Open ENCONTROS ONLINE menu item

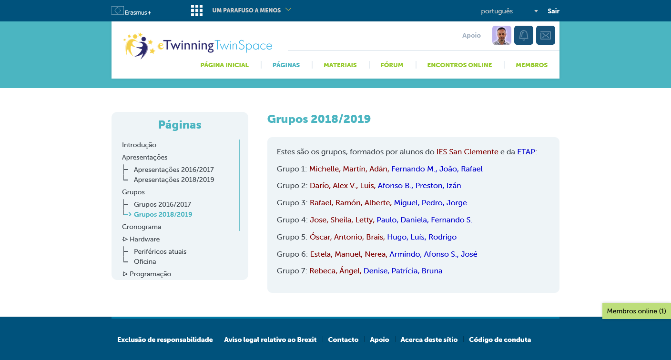coord(459,65)
